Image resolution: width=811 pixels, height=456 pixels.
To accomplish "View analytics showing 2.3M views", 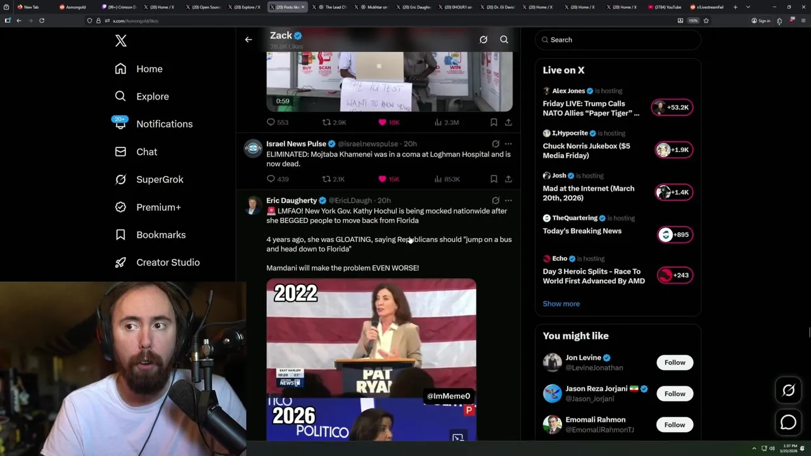I will click(x=446, y=122).
